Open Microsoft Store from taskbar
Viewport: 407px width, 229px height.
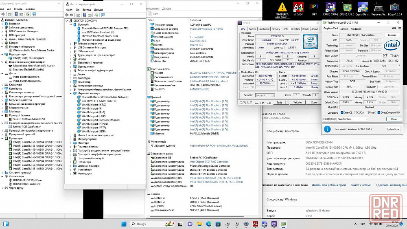click(x=218, y=224)
